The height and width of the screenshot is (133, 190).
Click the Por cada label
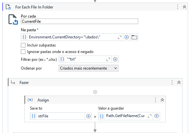(x=28, y=16)
